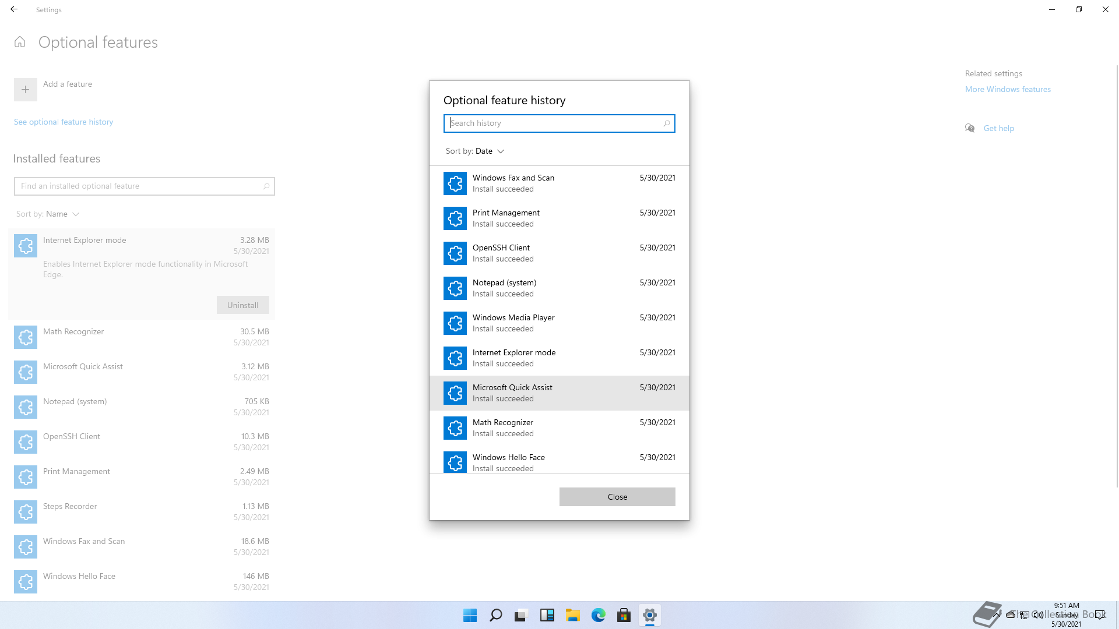Image resolution: width=1119 pixels, height=629 pixels.
Task: Click the taskbar clock showing 9:51 AM
Action: pos(1067,615)
